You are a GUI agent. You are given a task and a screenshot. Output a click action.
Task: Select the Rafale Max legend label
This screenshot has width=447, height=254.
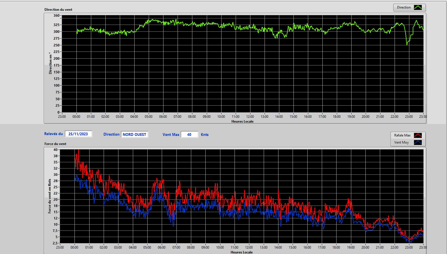pos(402,135)
